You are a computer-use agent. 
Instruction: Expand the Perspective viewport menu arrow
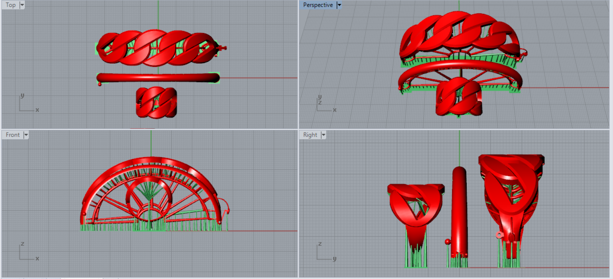click(x=339, y=5)
